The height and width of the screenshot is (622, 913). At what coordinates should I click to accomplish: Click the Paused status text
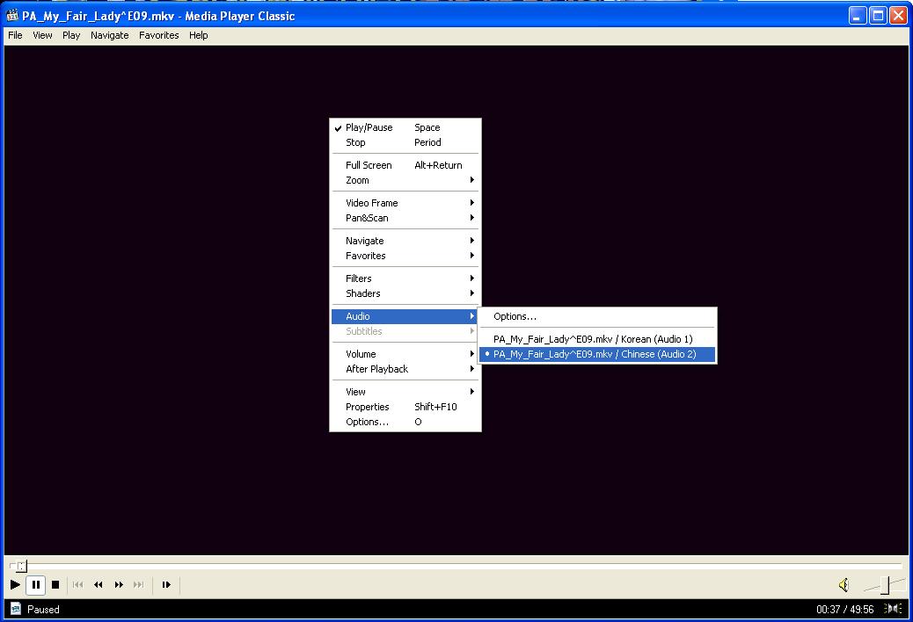click(x=43, y=609)
